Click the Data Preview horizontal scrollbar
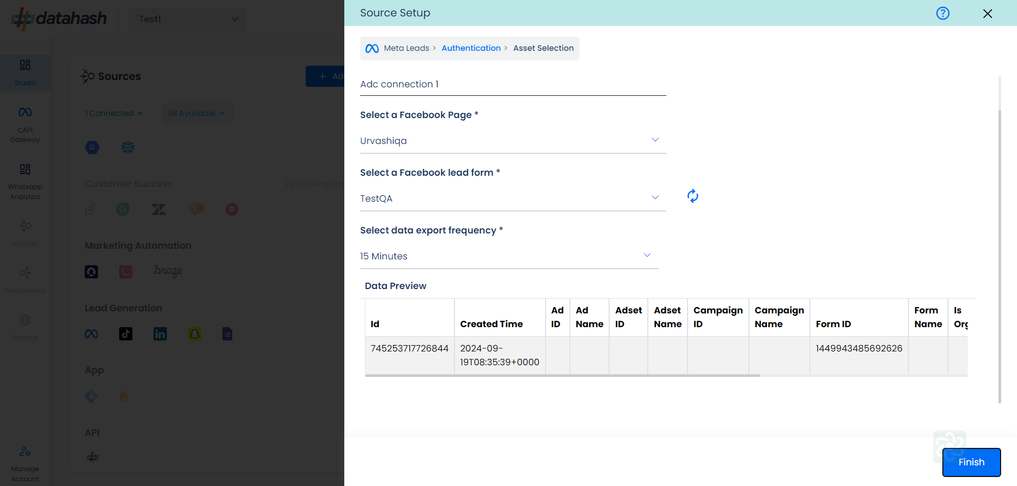This screenshot has width=1017, height=486. tap(563, 375)
